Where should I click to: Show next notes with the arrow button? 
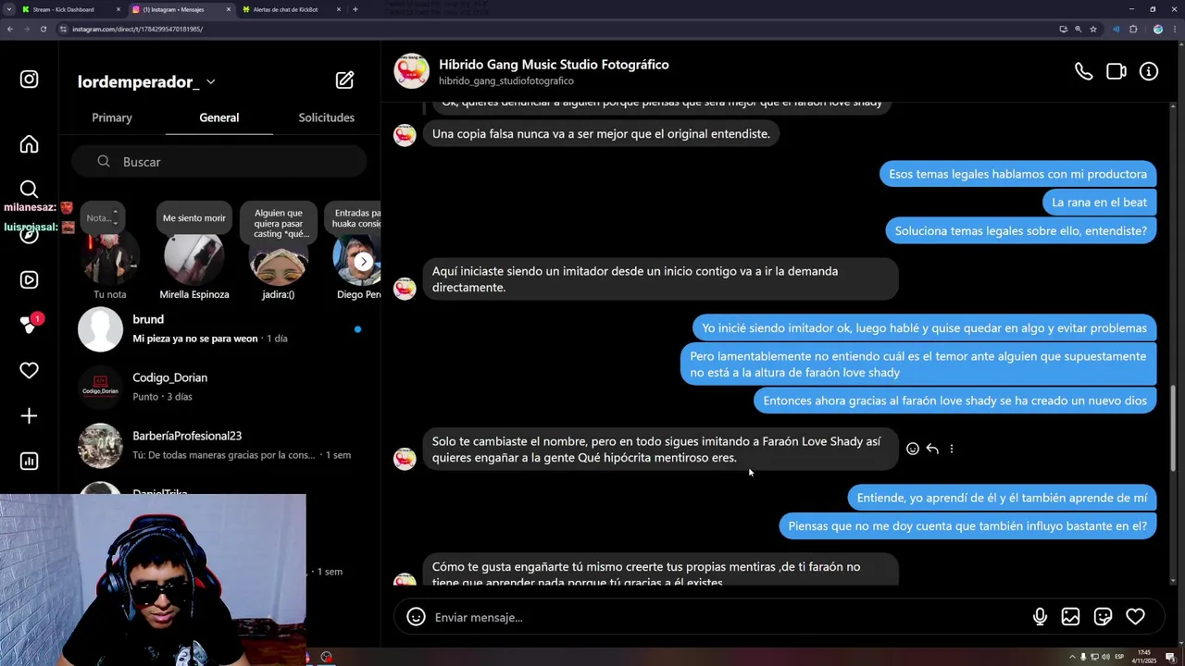coord(364,262)
